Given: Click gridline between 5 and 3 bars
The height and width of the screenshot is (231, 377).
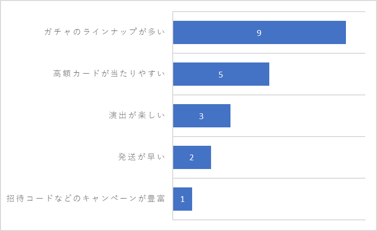Looking at the screenshot, I should coord(269,95).
